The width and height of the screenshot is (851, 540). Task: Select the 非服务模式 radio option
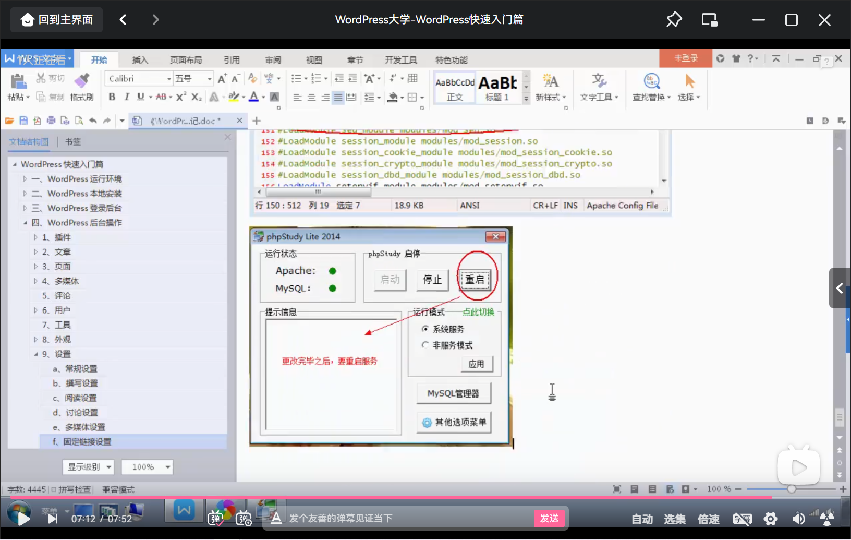[x=425, y=345]
